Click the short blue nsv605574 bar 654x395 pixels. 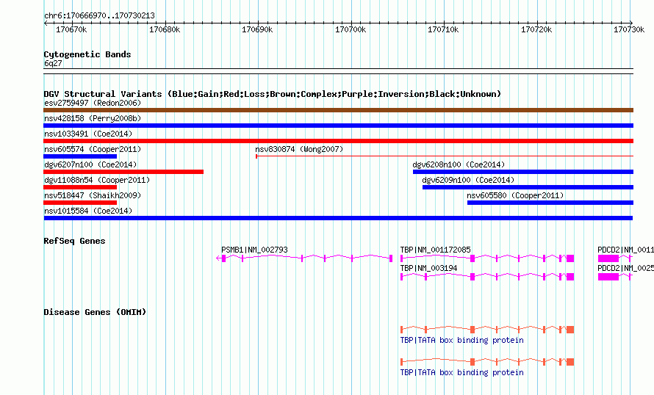tap(80, 156)
